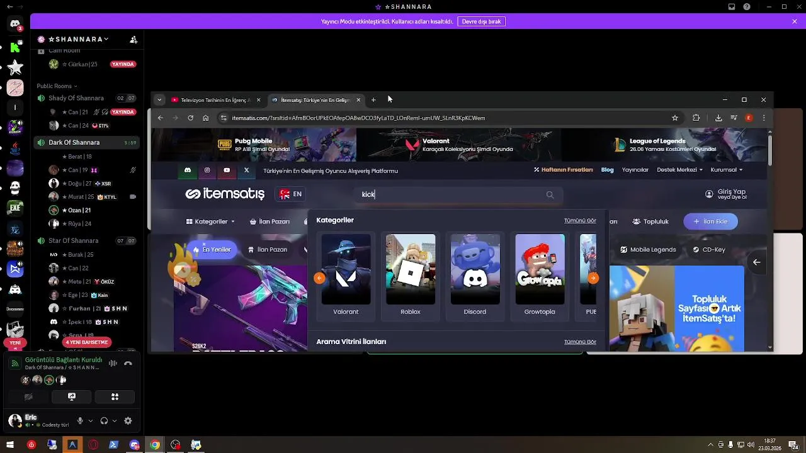This screenshot has height=453, width=806.
Task: Bookmark this page with star icon
Action: (x=675, y=118)
